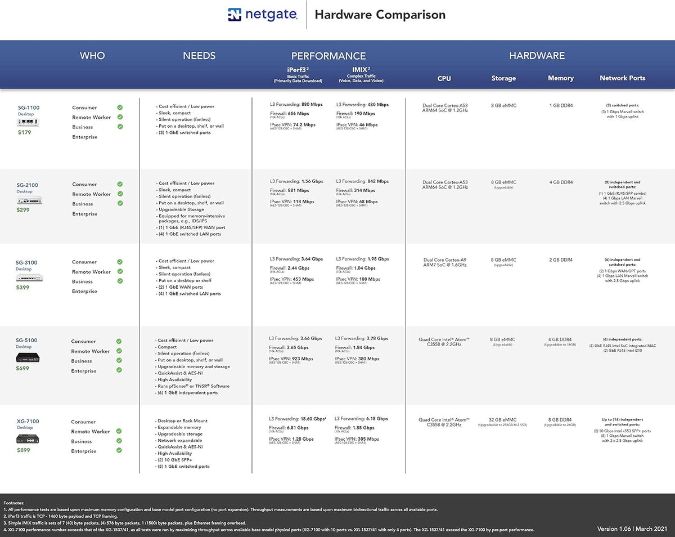Click the NEEDS column header
The height and width of the screenshot is (537, 675).
(199, 56)
